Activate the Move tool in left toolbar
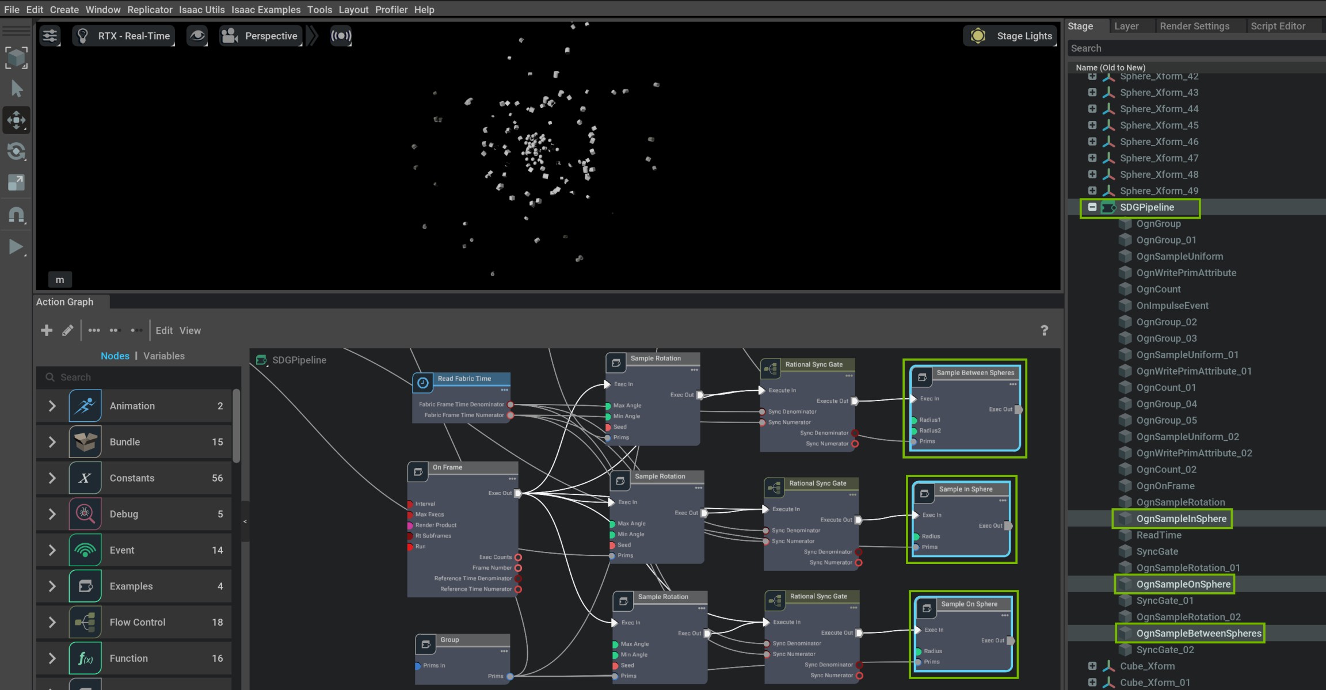Viewport: 1326px width, 690px height. 16,120
